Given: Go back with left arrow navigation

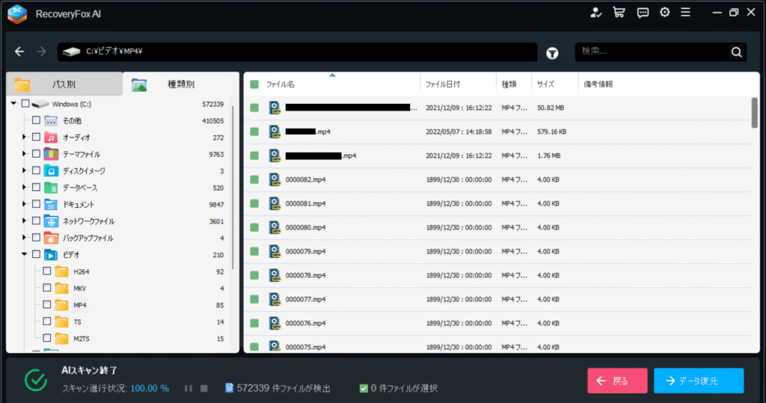Looking at the screenshot, I should tap(19, 52).
